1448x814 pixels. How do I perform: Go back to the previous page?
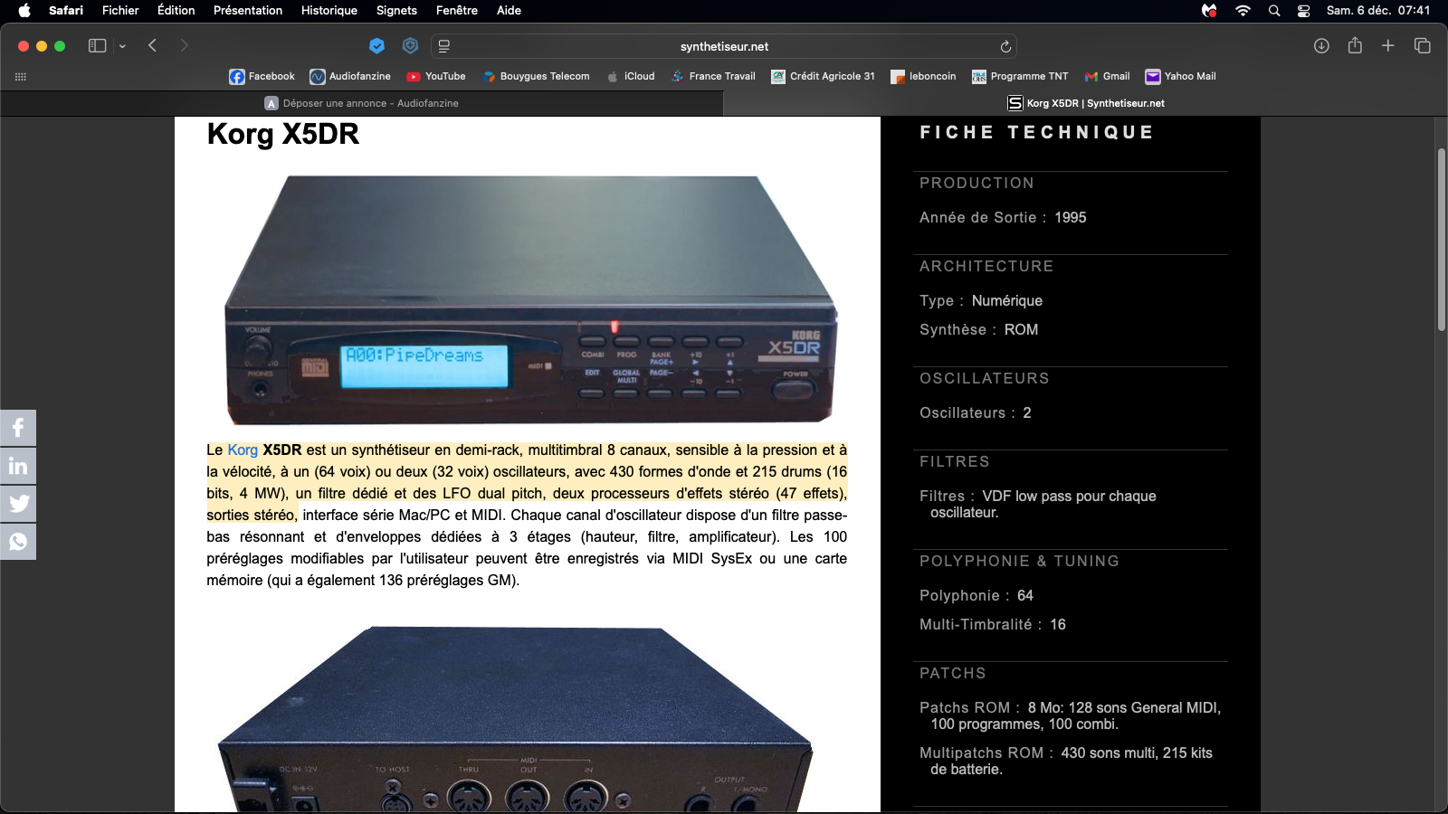tap(153, 46)
